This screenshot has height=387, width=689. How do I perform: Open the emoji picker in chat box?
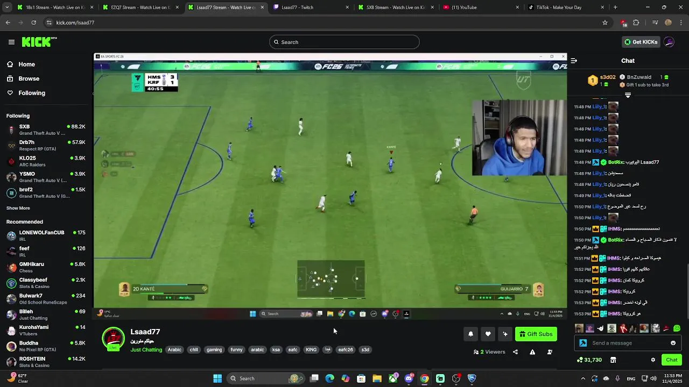point(673,343)
